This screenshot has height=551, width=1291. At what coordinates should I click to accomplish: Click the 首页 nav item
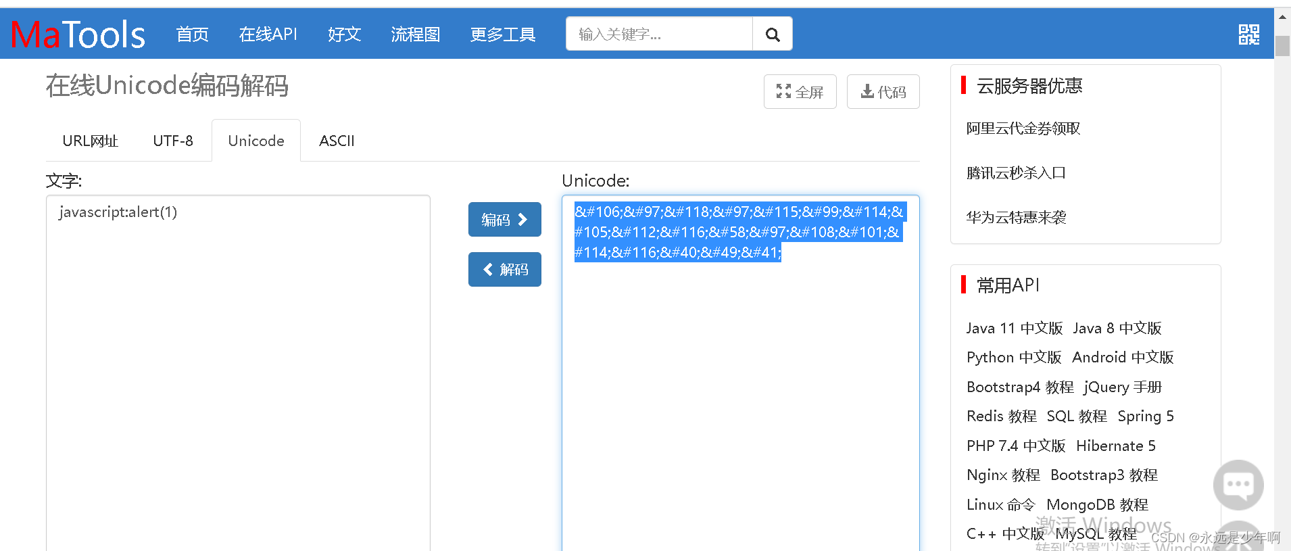(193, 34)
